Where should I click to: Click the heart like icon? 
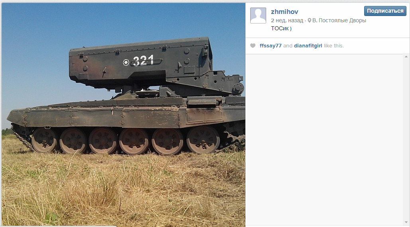click(x=253, y=46)
